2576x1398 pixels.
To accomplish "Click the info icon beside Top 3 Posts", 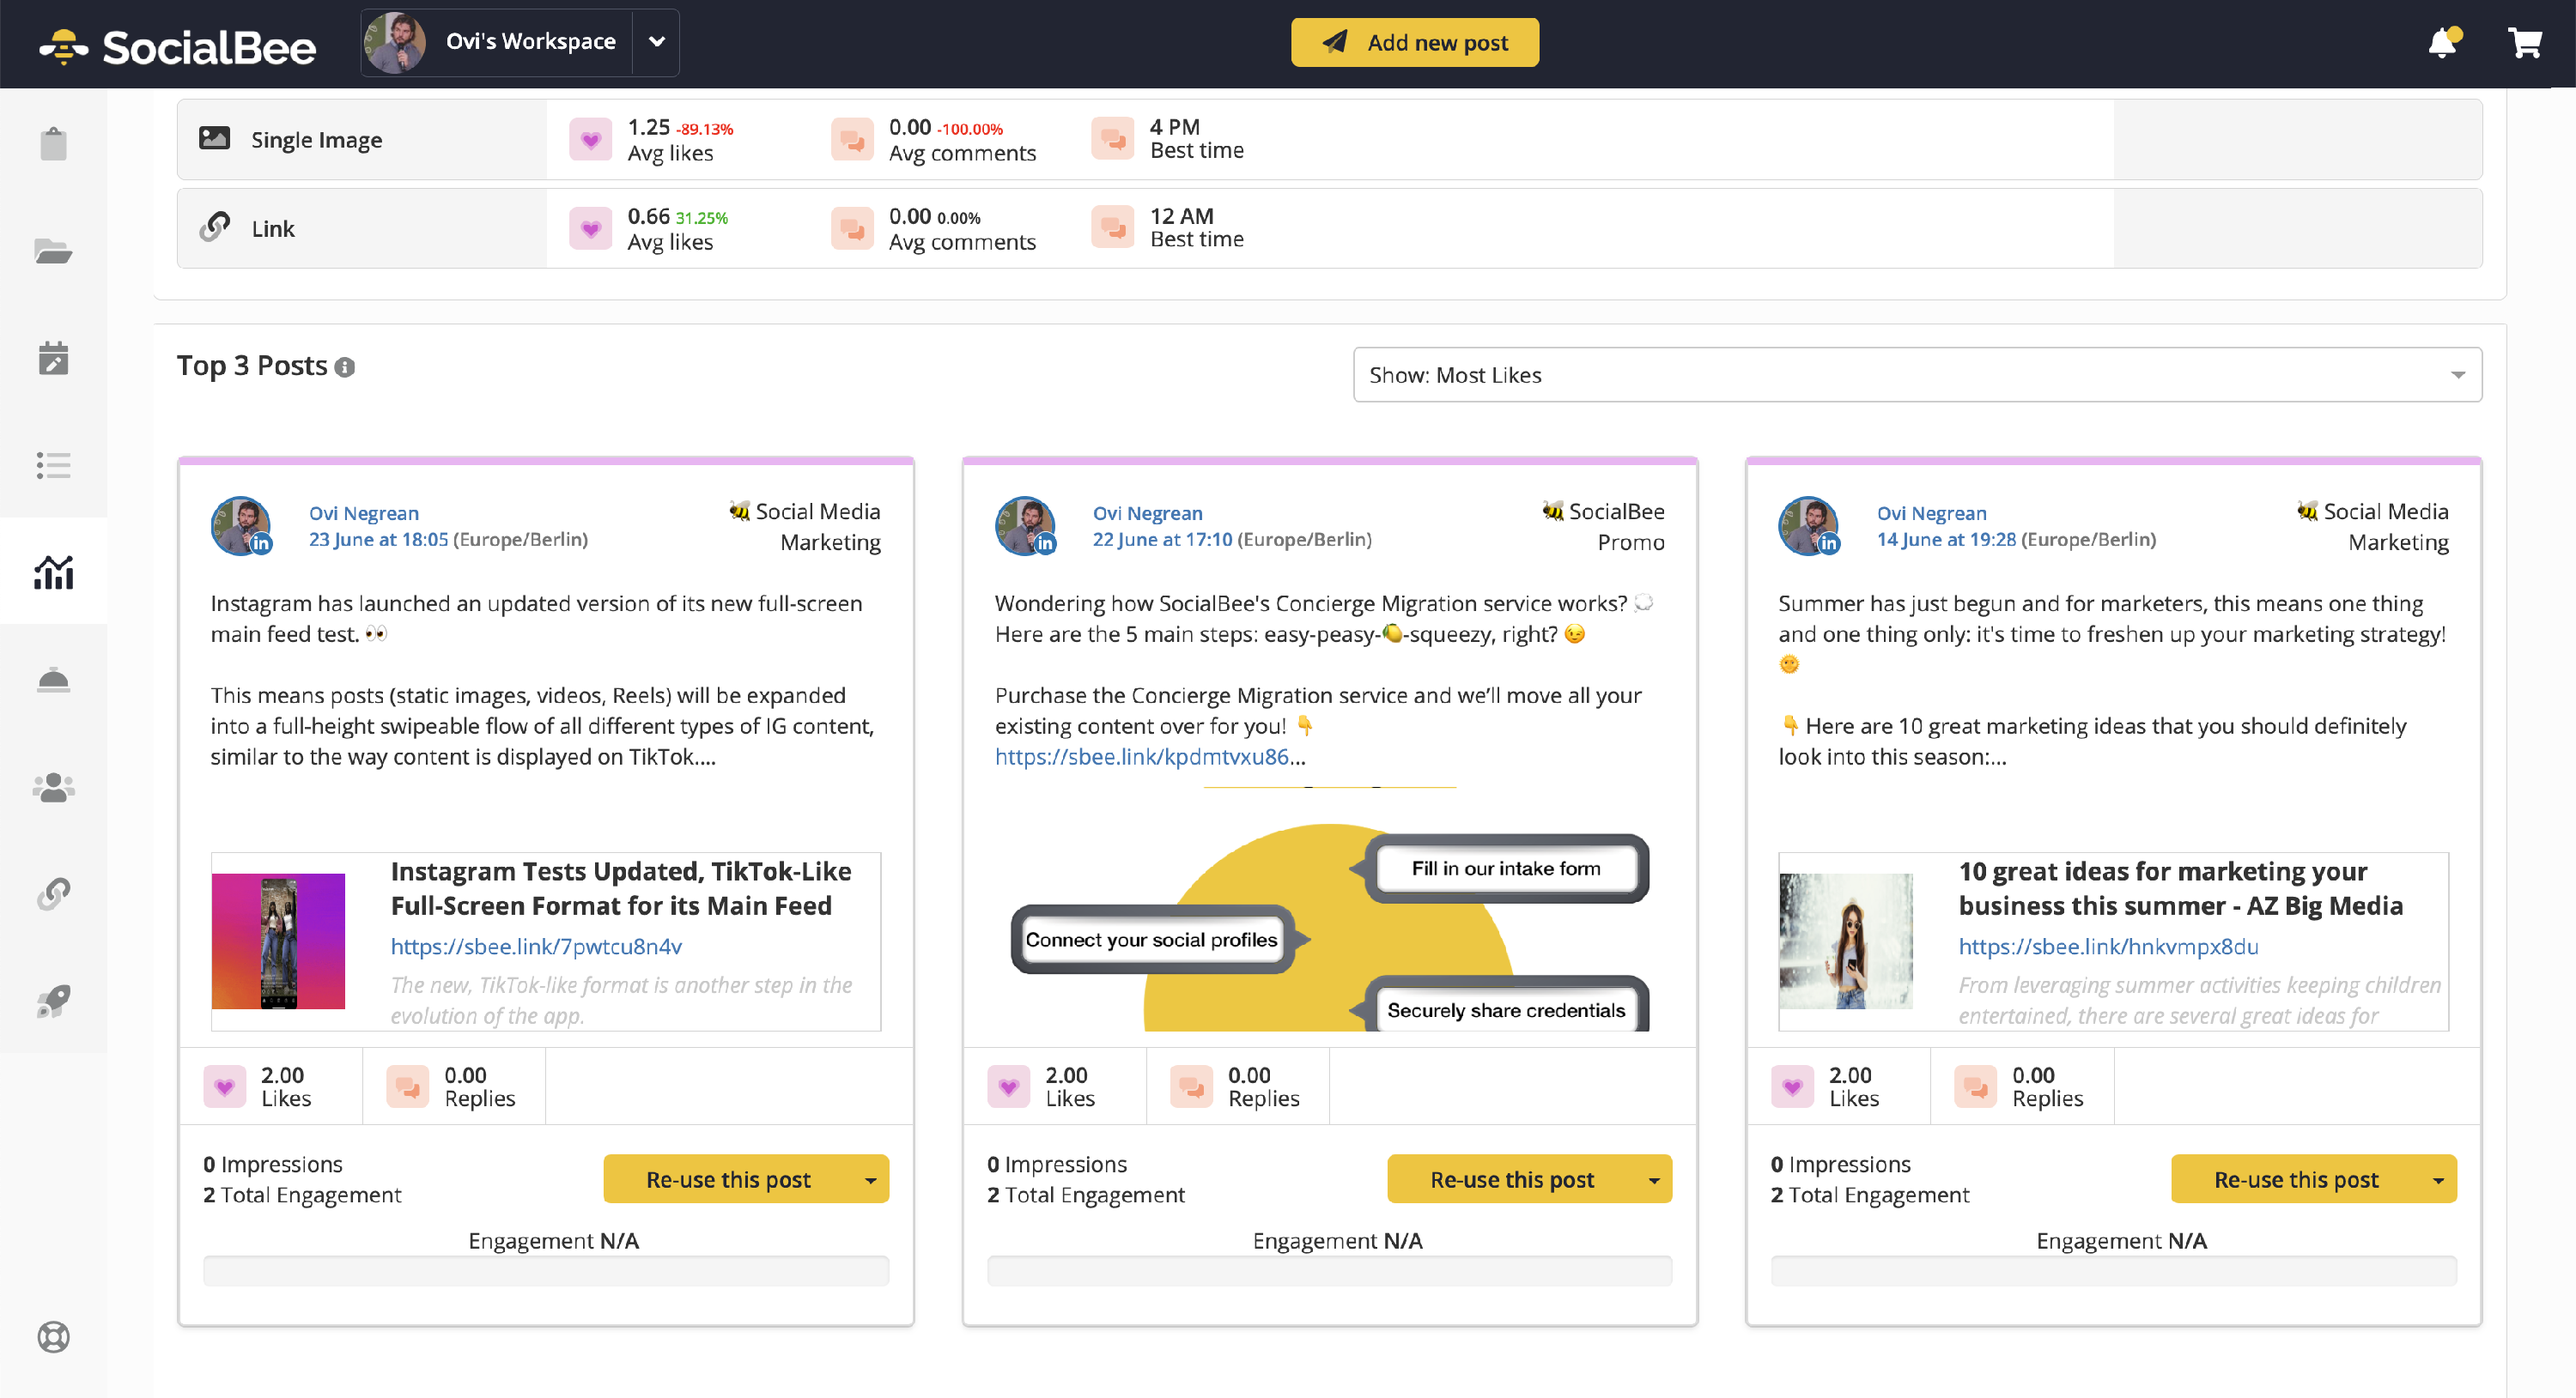I will pos(344,368).
